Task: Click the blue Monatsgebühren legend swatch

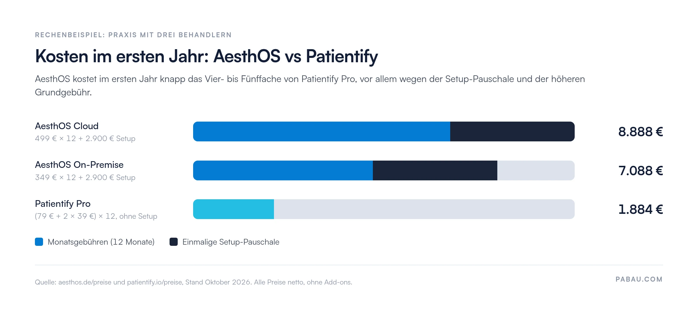Action: coord(39,242)
